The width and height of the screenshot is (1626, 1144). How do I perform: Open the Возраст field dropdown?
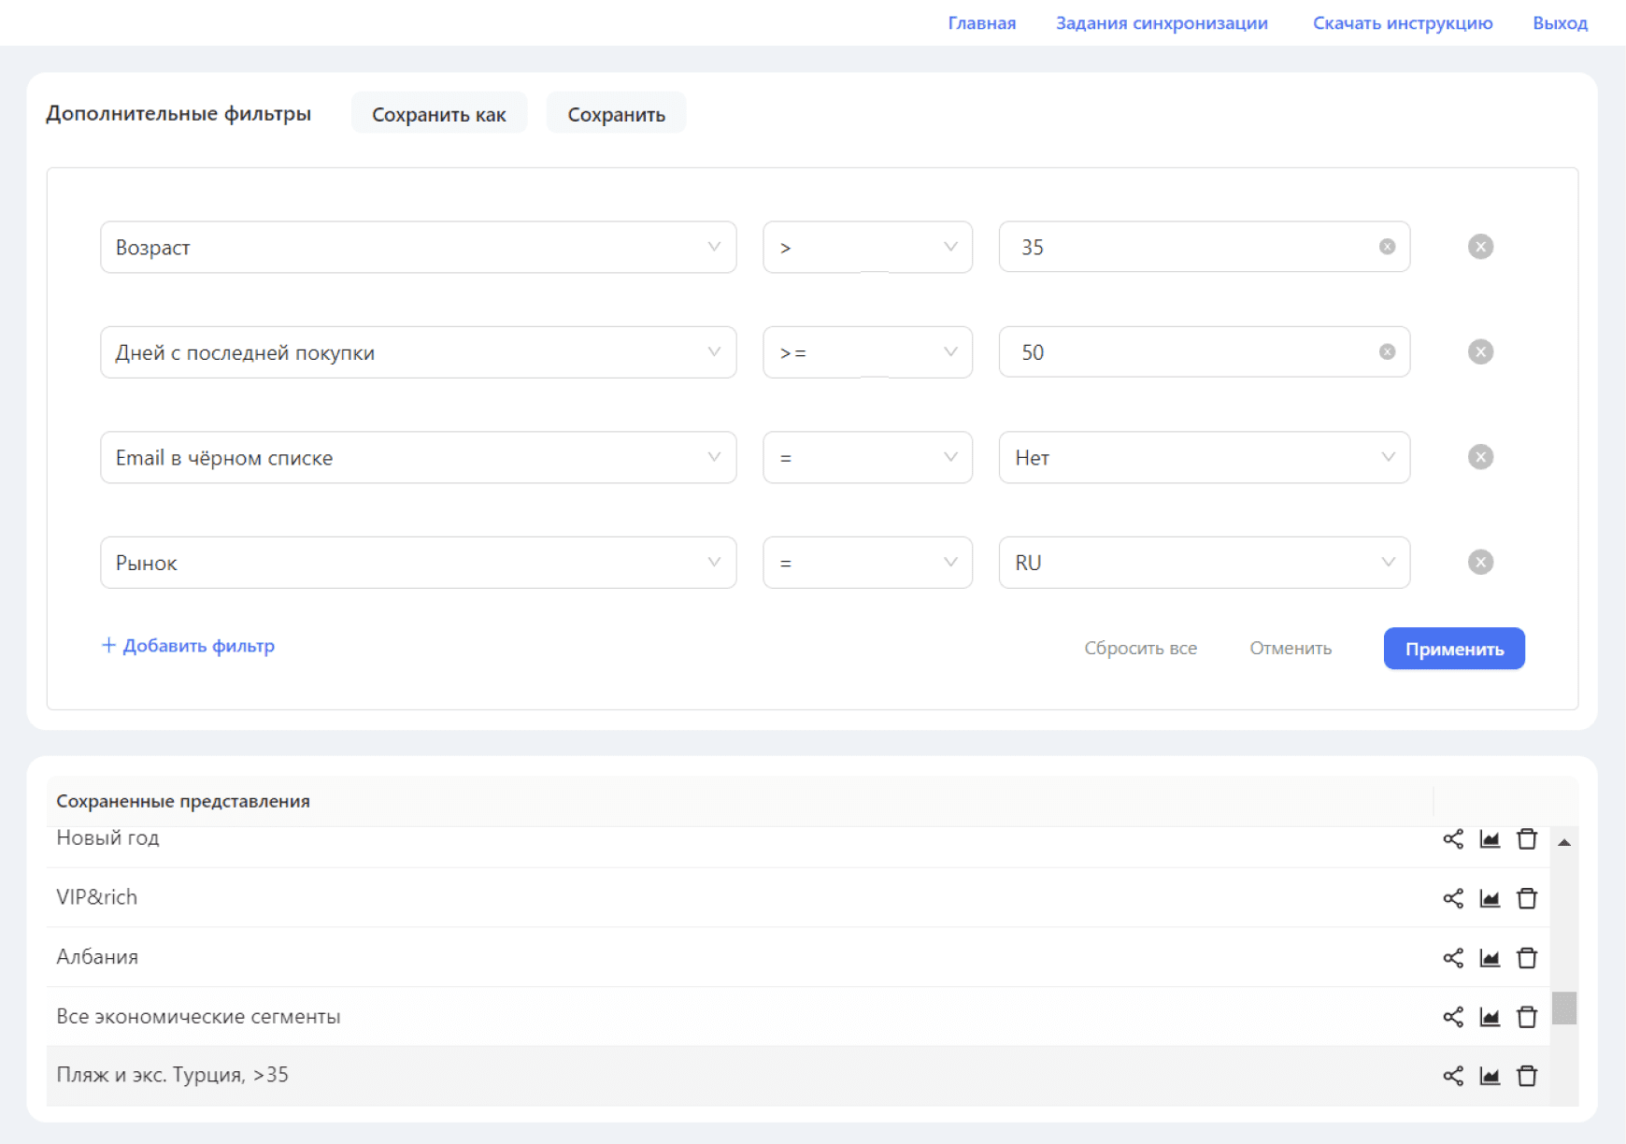(x=418, y=247)
